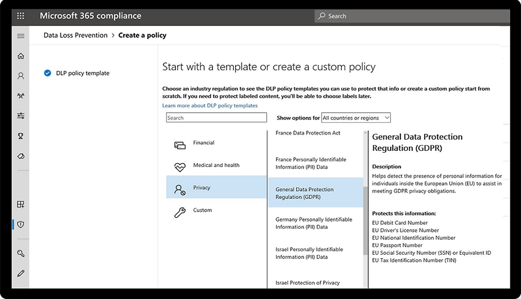Open Learn more about DLP policy templates

pos(210,105)
